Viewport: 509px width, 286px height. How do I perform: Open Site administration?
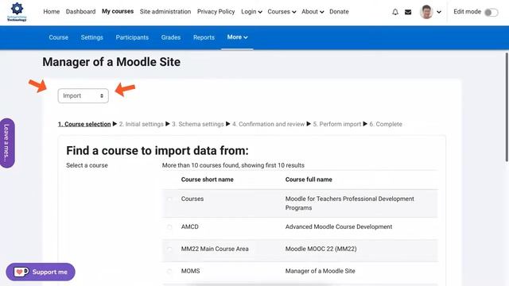coord(165,12)
